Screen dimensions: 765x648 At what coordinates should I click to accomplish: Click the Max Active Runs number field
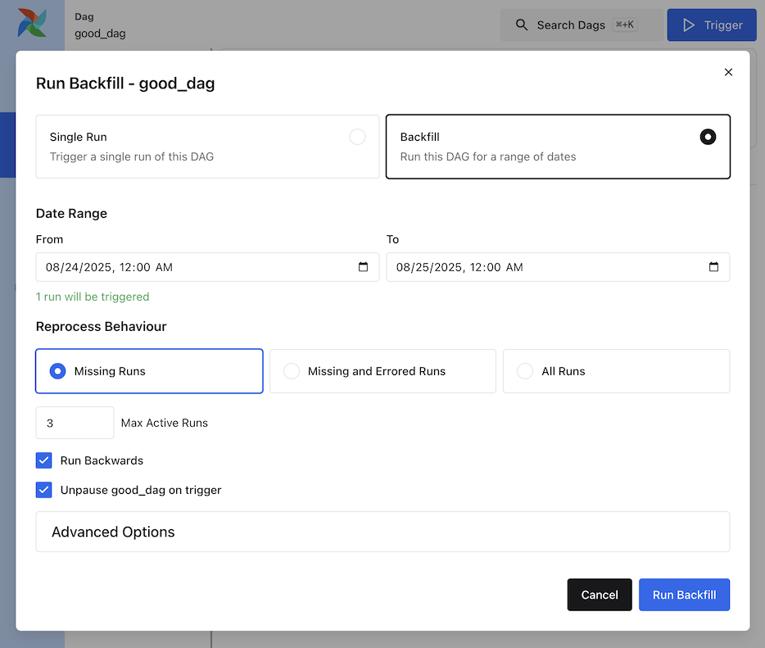point(75,423)
